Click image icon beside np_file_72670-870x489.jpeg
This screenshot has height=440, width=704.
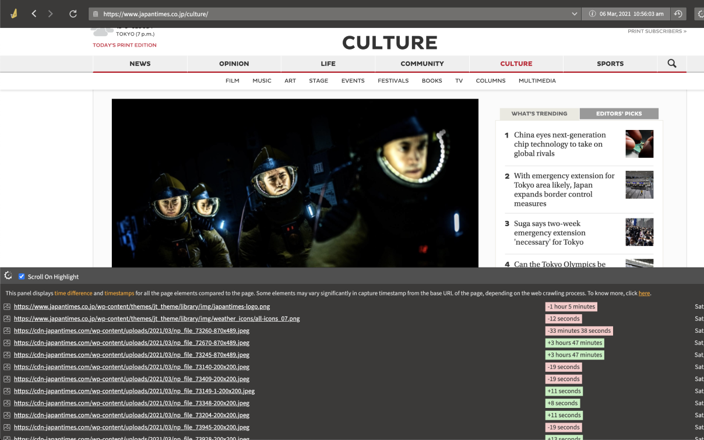point(7,343)
